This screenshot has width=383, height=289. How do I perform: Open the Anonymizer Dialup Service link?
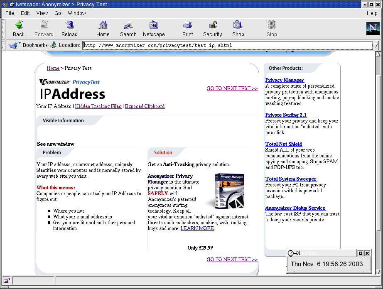pos(295,208)
